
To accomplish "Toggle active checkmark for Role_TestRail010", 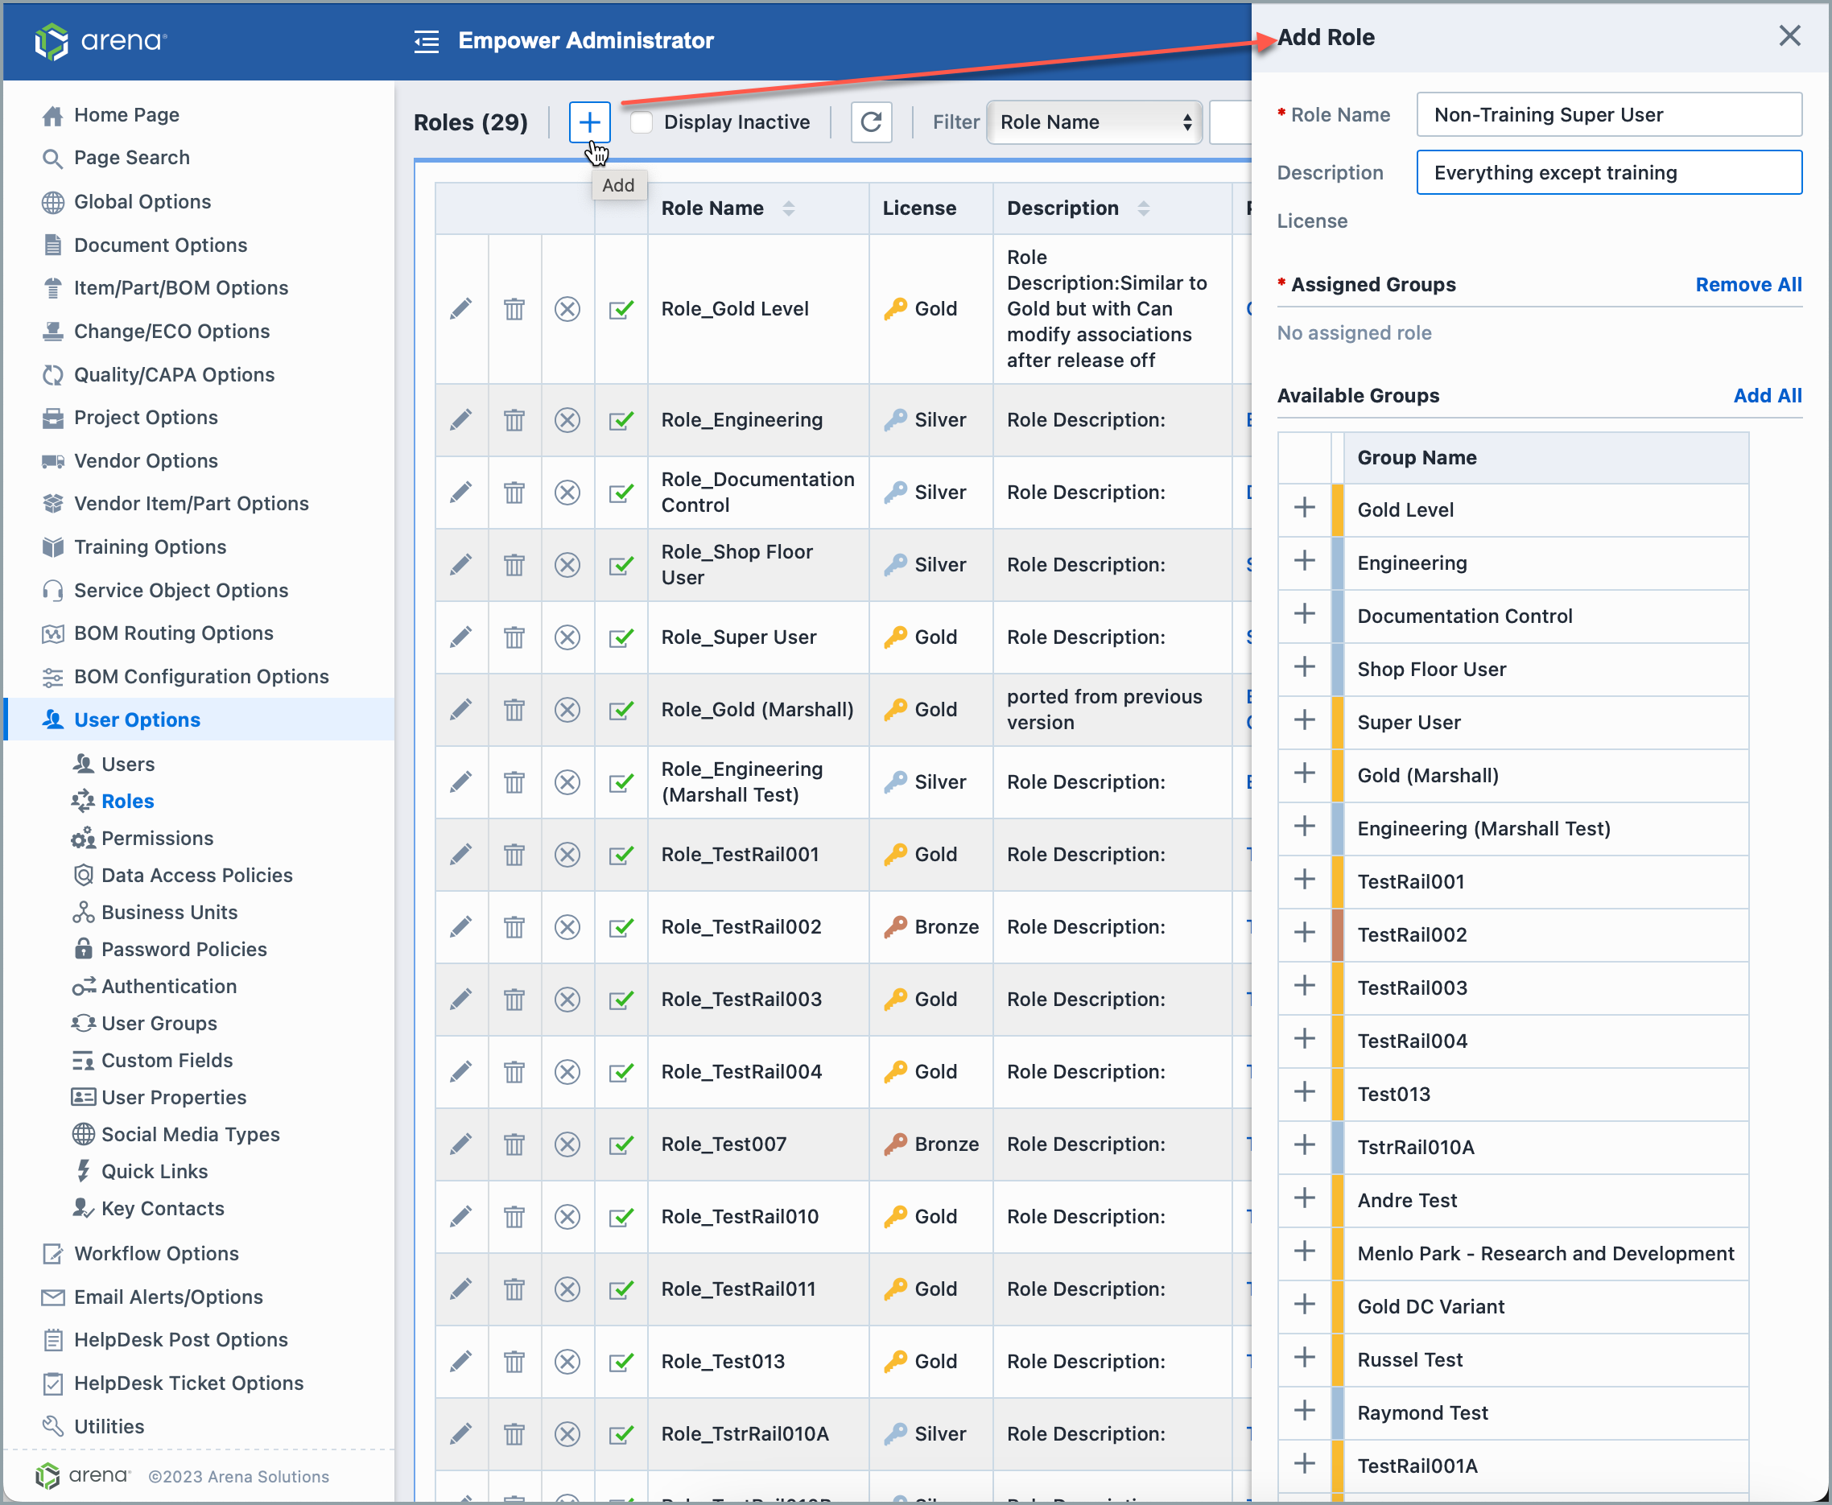I will tap(621, 1217).
